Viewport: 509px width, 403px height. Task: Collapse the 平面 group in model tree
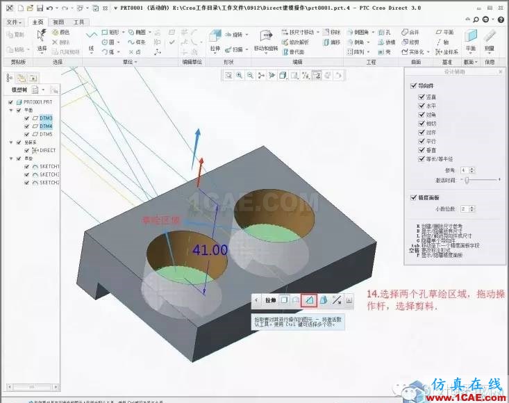11,110
